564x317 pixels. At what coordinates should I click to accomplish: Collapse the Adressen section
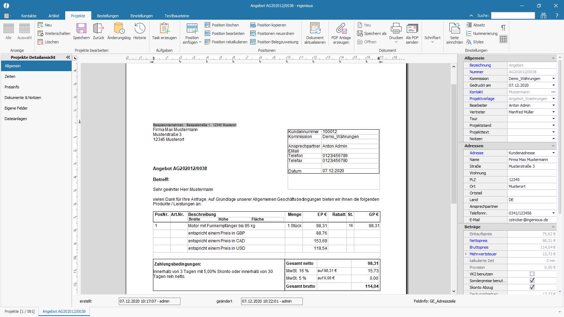[553, 146]
